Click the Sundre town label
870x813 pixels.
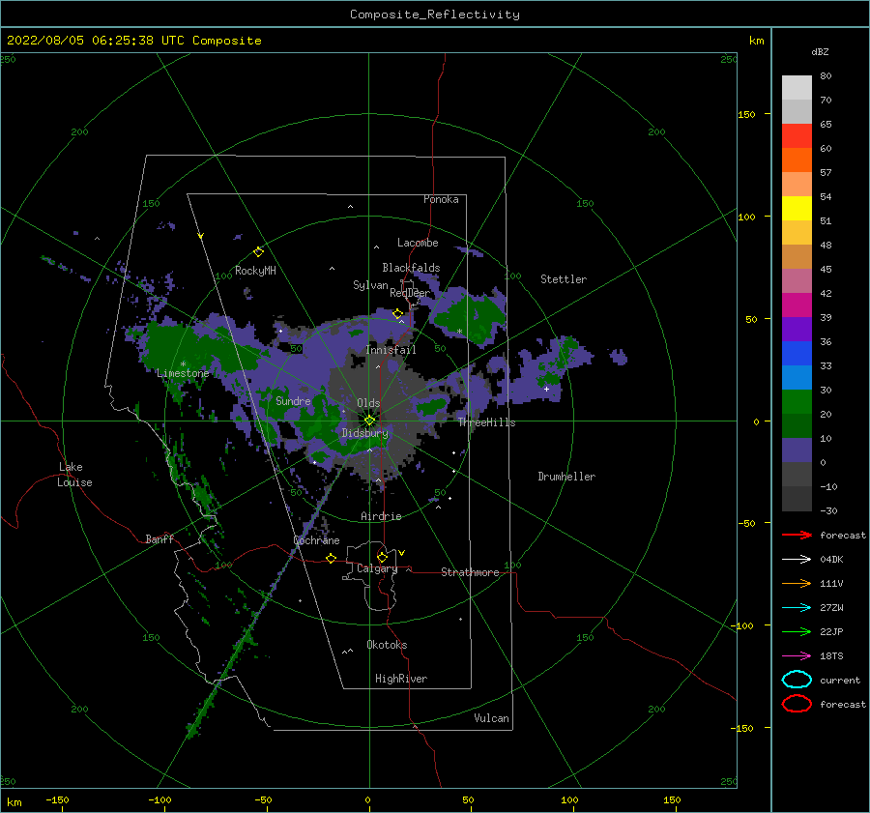pyautogui.click(x=293, y=400)
